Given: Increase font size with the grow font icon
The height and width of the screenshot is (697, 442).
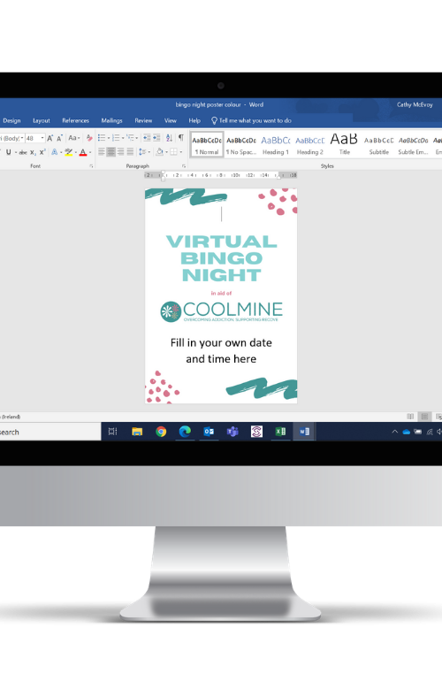Looking at the screenshot, I should tap(50, 138).
